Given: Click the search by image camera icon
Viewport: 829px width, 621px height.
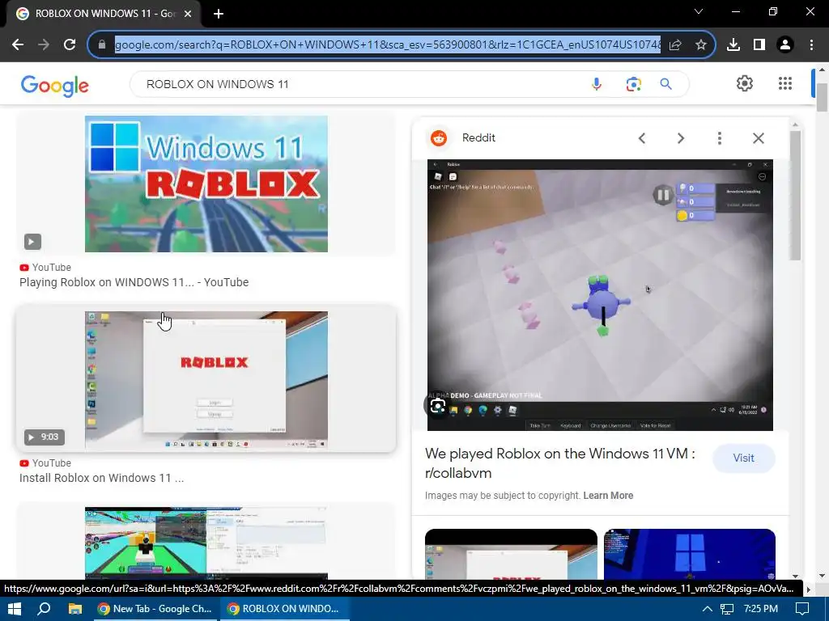Looking at the screenshot, I should pos(633,84).
